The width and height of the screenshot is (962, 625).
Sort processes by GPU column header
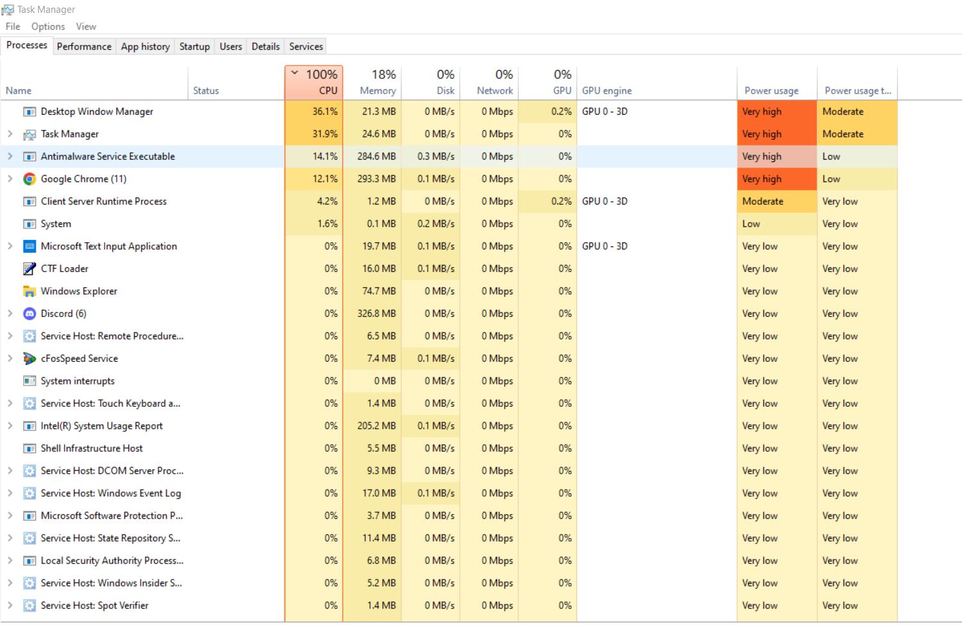point(547,83)
